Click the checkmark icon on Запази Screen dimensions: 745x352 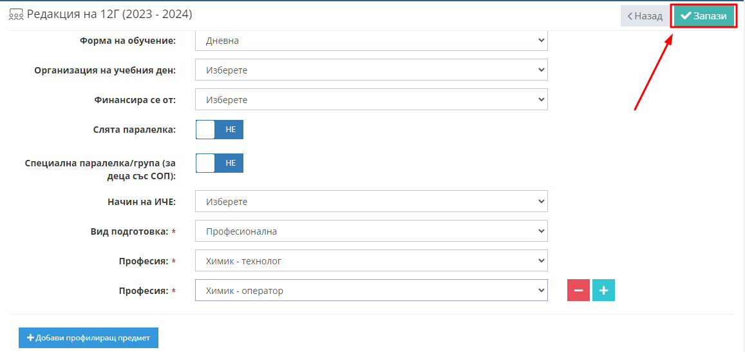click(x=686, y=15)
